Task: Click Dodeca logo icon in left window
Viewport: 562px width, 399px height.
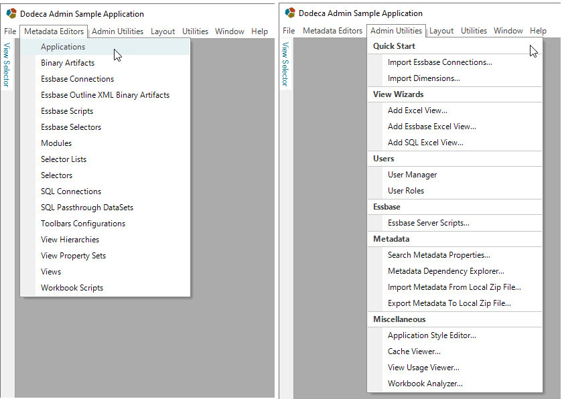Action: tap(11, 13)
